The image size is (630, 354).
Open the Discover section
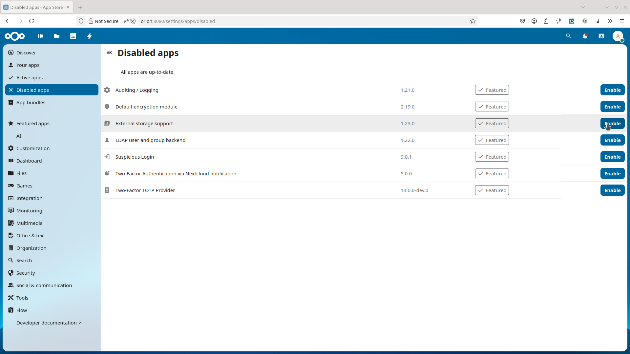click(52, 52)
